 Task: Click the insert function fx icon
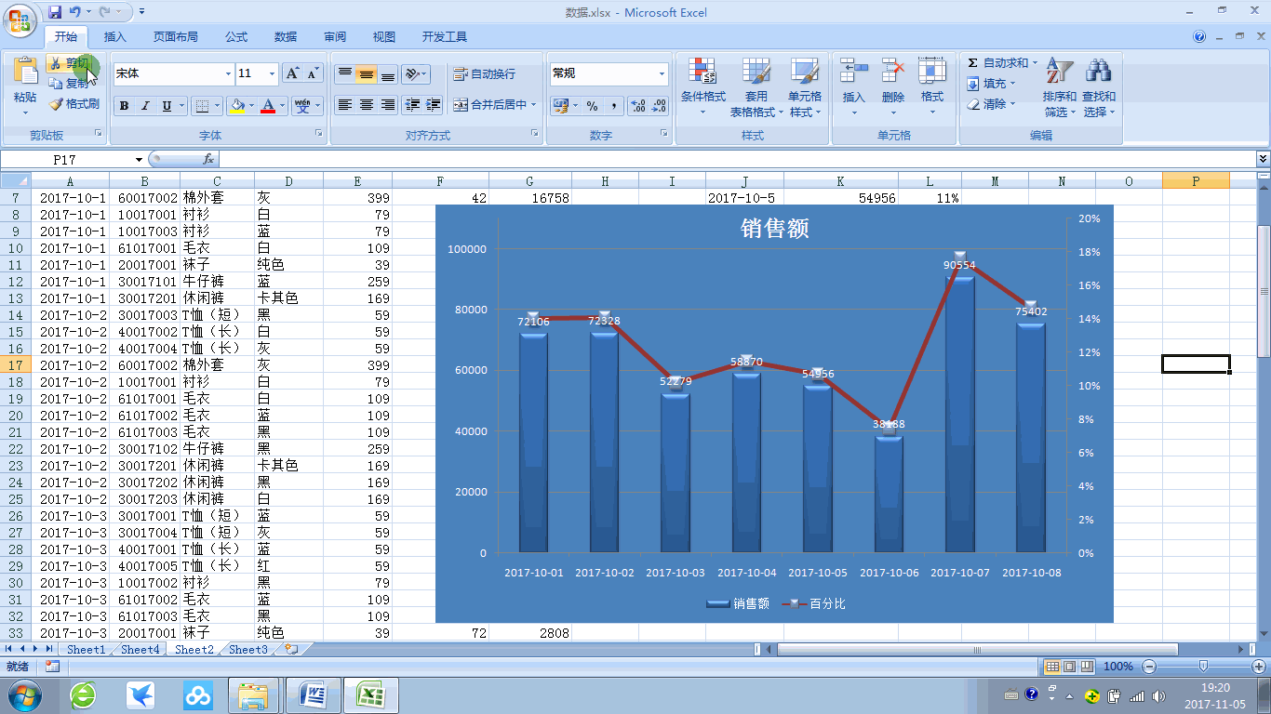click(208, 160)
